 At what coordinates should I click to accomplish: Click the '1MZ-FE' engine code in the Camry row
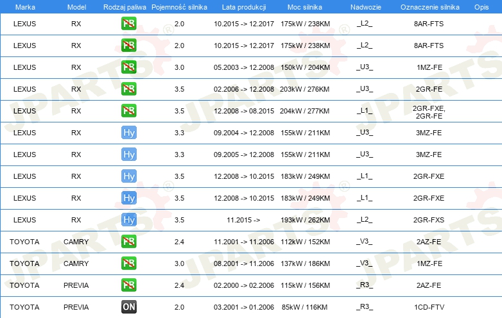(429, 264)
